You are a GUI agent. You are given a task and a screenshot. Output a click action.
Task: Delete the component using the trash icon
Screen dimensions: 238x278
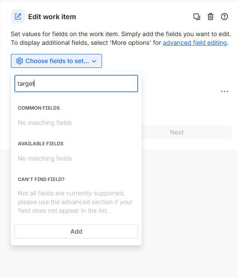tap(211, 17)
